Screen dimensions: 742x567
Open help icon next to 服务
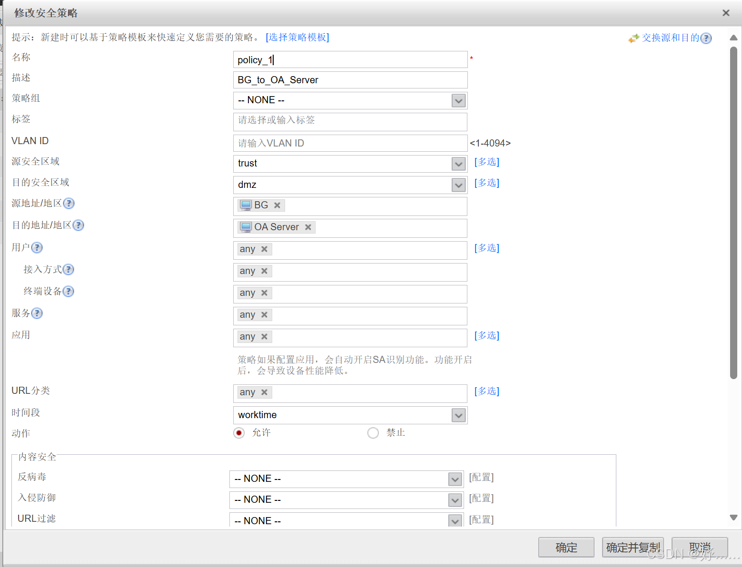(x=37, y=313)
